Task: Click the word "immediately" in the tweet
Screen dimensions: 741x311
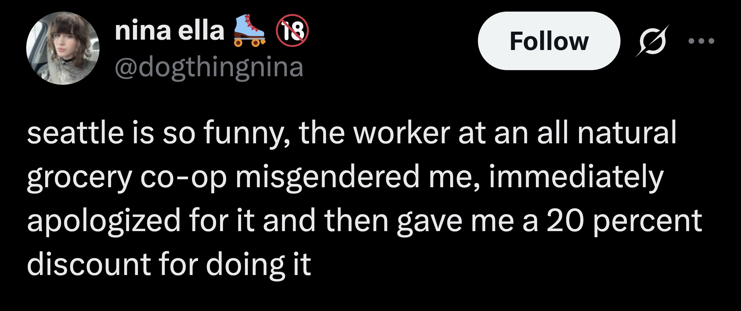Action: click(576, 177)
